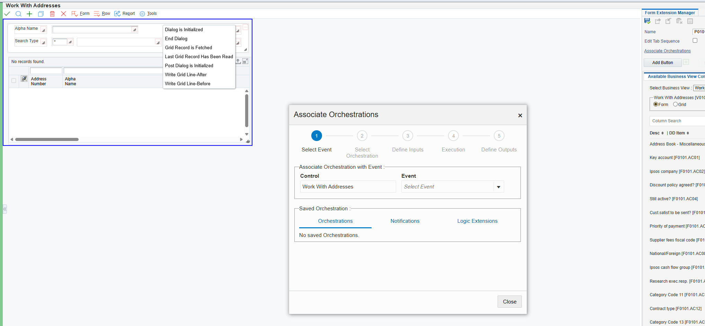Image resolution: width=705 pixels, height=326 pixels.
Task: Click the grid vertical scrollbar thumb
Action: click(x=247, y=111)
